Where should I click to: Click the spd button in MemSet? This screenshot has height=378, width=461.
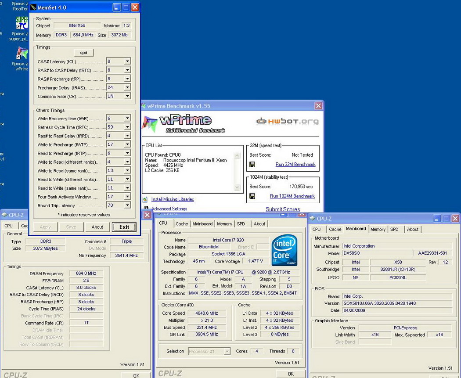84,53
